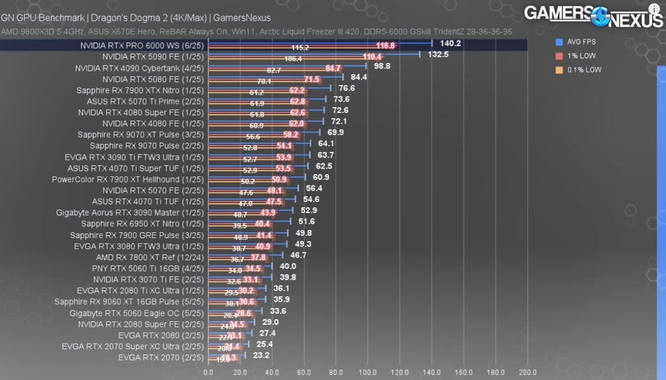This screenshot has width=666, height=380.
Task: Click the PowerColor RX 7900 XT Hellhound label
Action: (128, 179)
